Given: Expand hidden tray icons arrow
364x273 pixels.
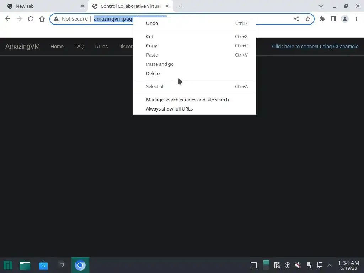Looking at the screenshot, I should pos(330,265).
